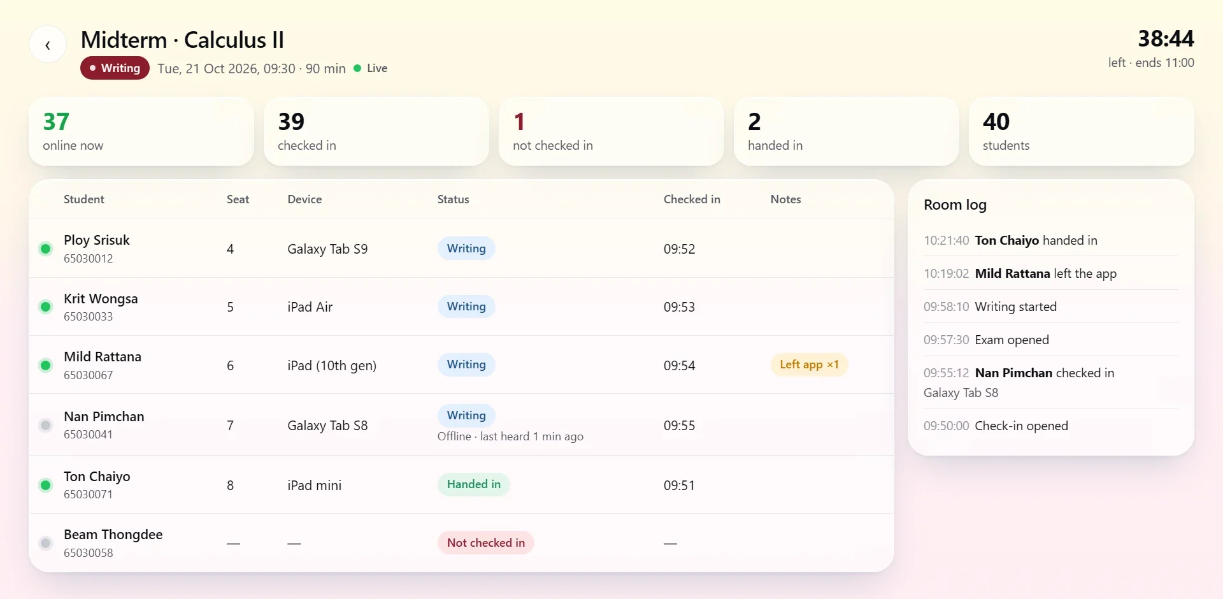Click the Left app ×1 note badge
This screenshot has width=1223, height=599.
point(809,364)
